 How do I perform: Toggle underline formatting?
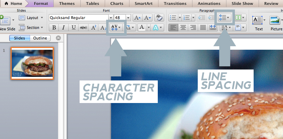[73, 28]
